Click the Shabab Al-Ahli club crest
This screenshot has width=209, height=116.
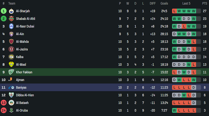click(11, 19)
